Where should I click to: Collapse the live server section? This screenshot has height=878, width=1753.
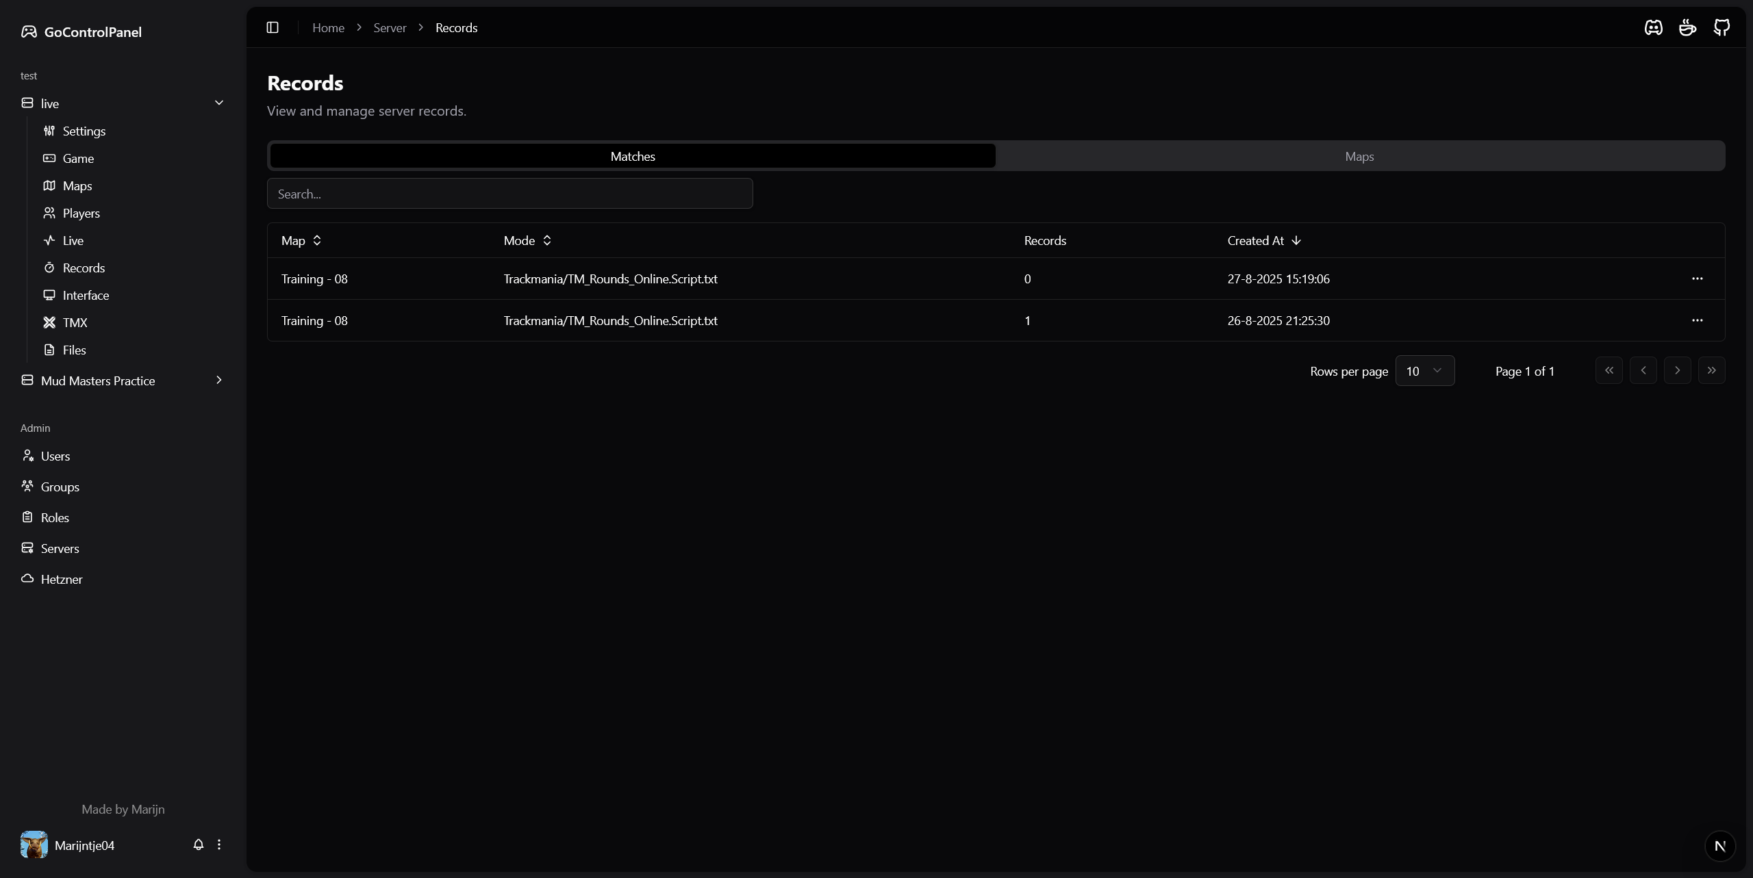pyautogui.click(x=219, y=103)
